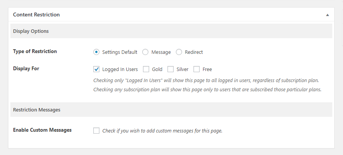Click the 'Check if you wish' description text
The width and height of the screenshot is (343, 155).
[x=162, y=131]
